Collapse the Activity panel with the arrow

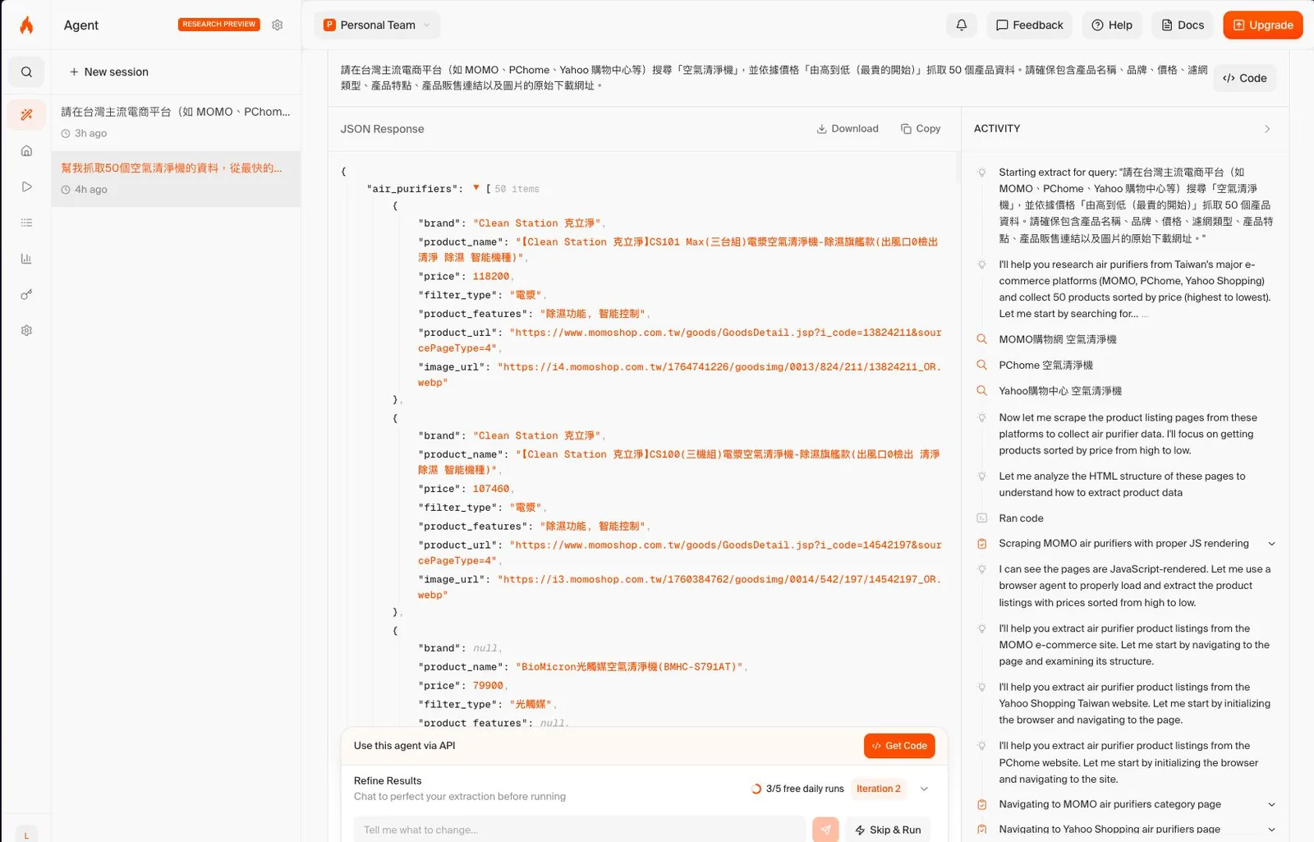[x=1267, y=129]
